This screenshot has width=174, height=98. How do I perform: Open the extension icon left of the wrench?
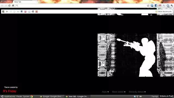168,5
